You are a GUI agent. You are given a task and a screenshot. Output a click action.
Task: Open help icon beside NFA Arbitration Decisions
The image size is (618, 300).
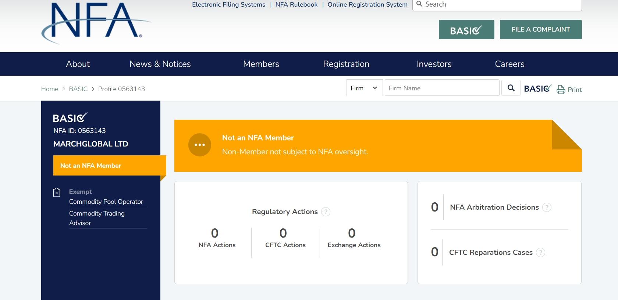click(x=547, y=207)
